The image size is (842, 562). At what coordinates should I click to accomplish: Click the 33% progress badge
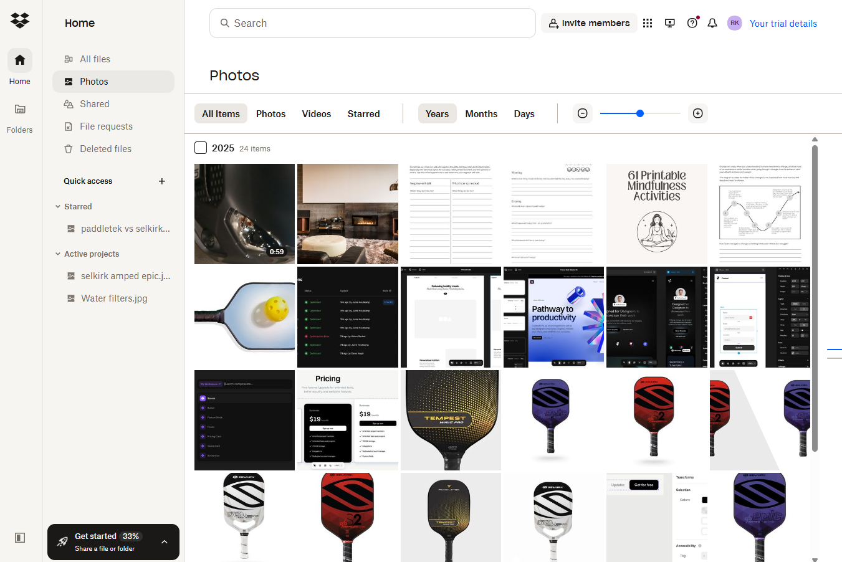point(131,536)
